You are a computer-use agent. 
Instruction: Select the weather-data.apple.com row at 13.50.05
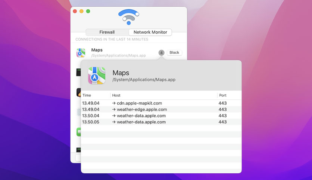click(x=161, y=122)
